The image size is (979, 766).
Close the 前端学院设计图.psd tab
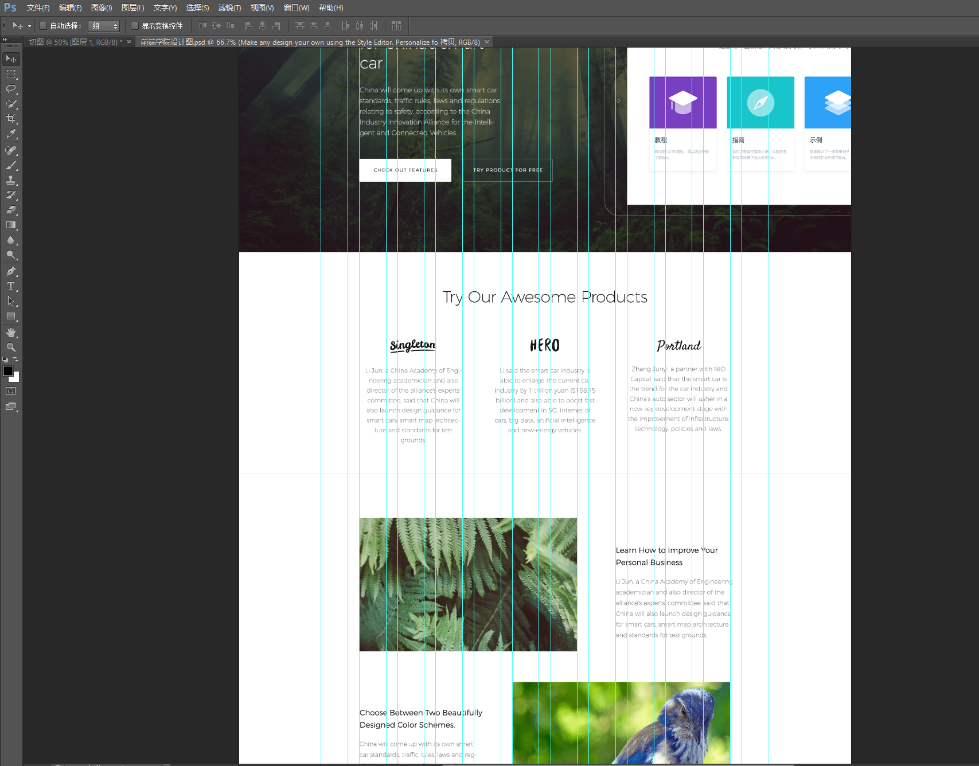tap(487, 42)
